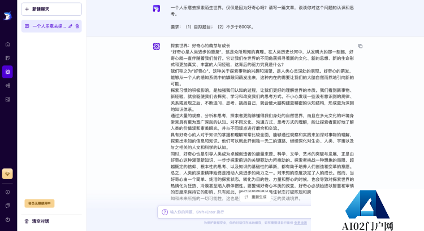Open the image gallery sidebar icon
The height and width of the screenshot is (231, 424).
click(7, 100)
